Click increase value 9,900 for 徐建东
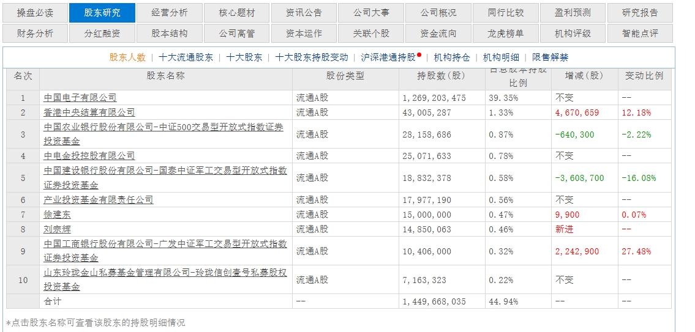This screenshot has height=332, width=695. click(x=567, y=215)
